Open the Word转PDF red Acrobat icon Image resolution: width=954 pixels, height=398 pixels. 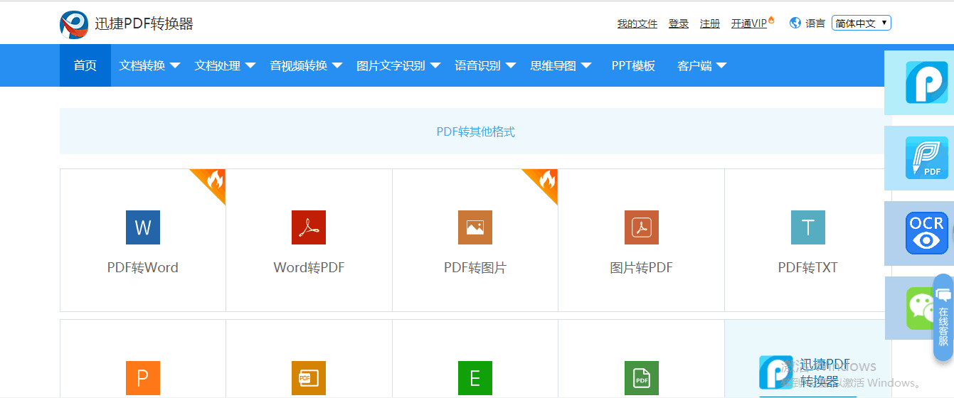tap(309, 227)
